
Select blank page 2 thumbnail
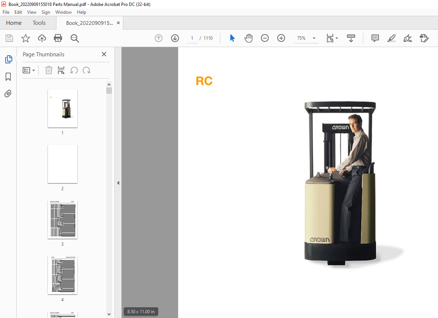[62, 164]
